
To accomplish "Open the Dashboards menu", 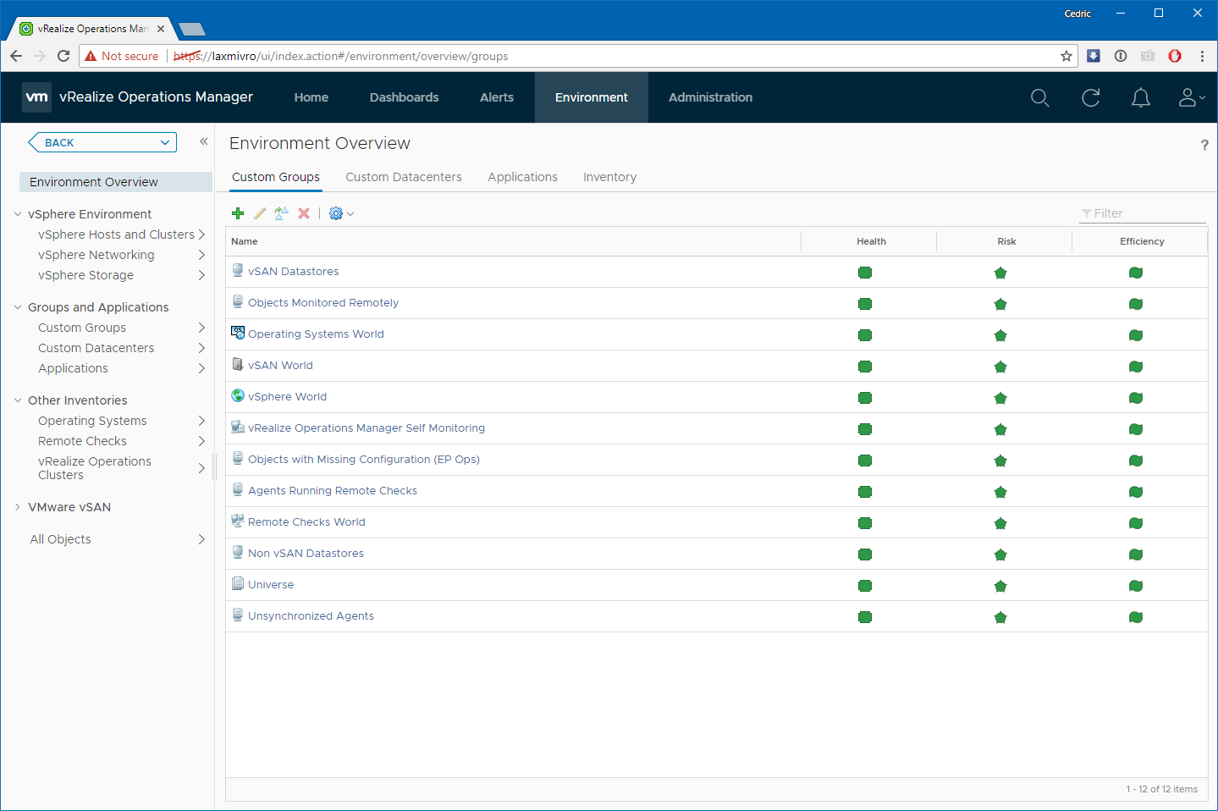I will (x=405, y=97).
